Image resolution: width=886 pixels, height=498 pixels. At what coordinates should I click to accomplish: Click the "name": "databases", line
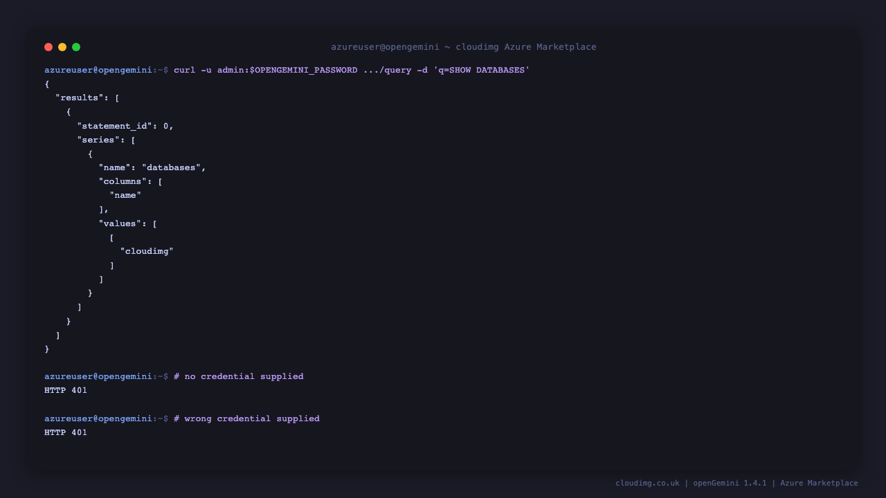(x=152, y=167)
